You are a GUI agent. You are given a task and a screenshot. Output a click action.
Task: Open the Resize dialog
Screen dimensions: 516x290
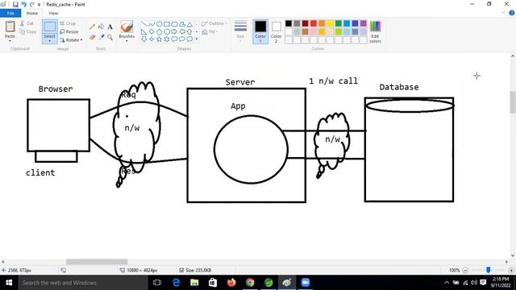[x=69, y=31]
